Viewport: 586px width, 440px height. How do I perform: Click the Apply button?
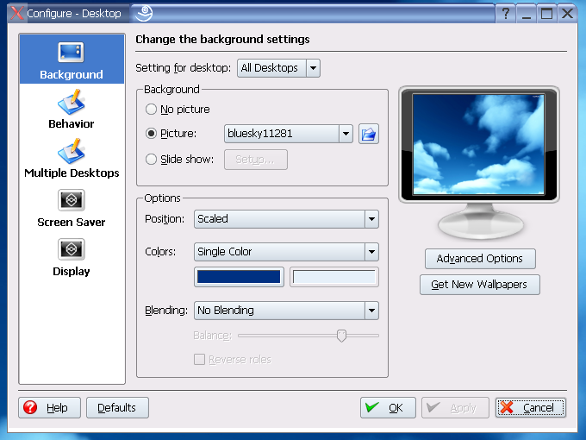tap(455, 407)
